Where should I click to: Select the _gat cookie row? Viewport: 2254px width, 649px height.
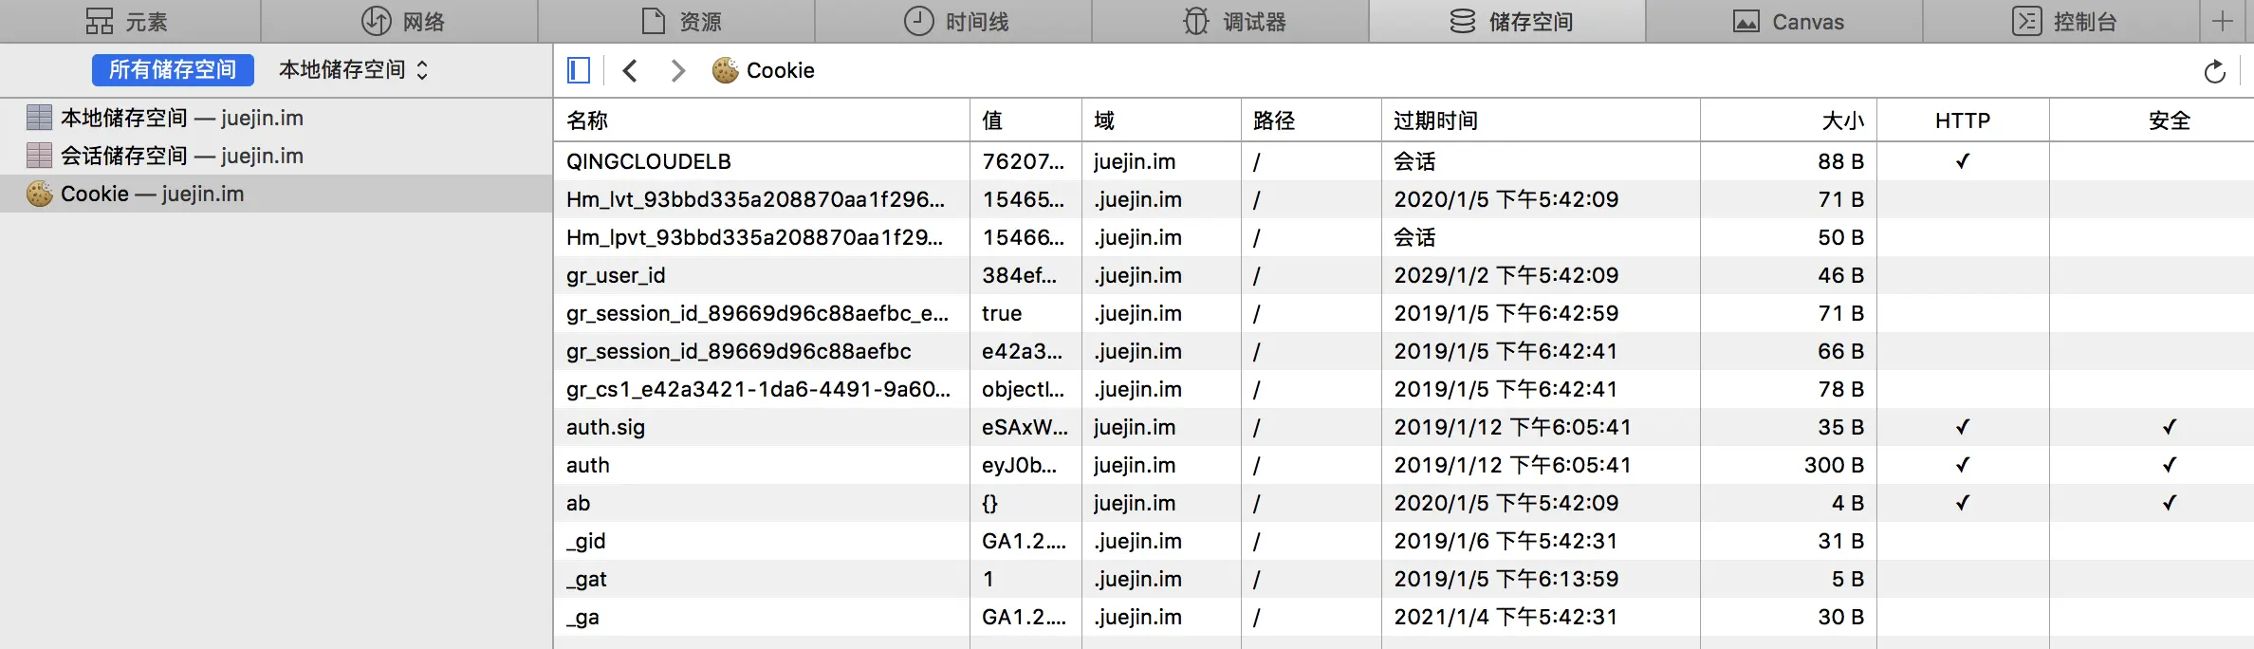coord(1404,579)
